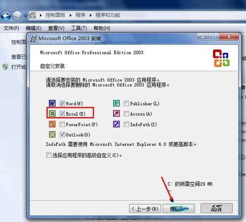The width and height of the screenshot is (246, 222).
Task: Click 程序 in the address bar
Action: click(81, 15)
